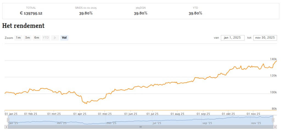Open the 'van' start date field
Screen dimensions: 281x133
[232, 38]
